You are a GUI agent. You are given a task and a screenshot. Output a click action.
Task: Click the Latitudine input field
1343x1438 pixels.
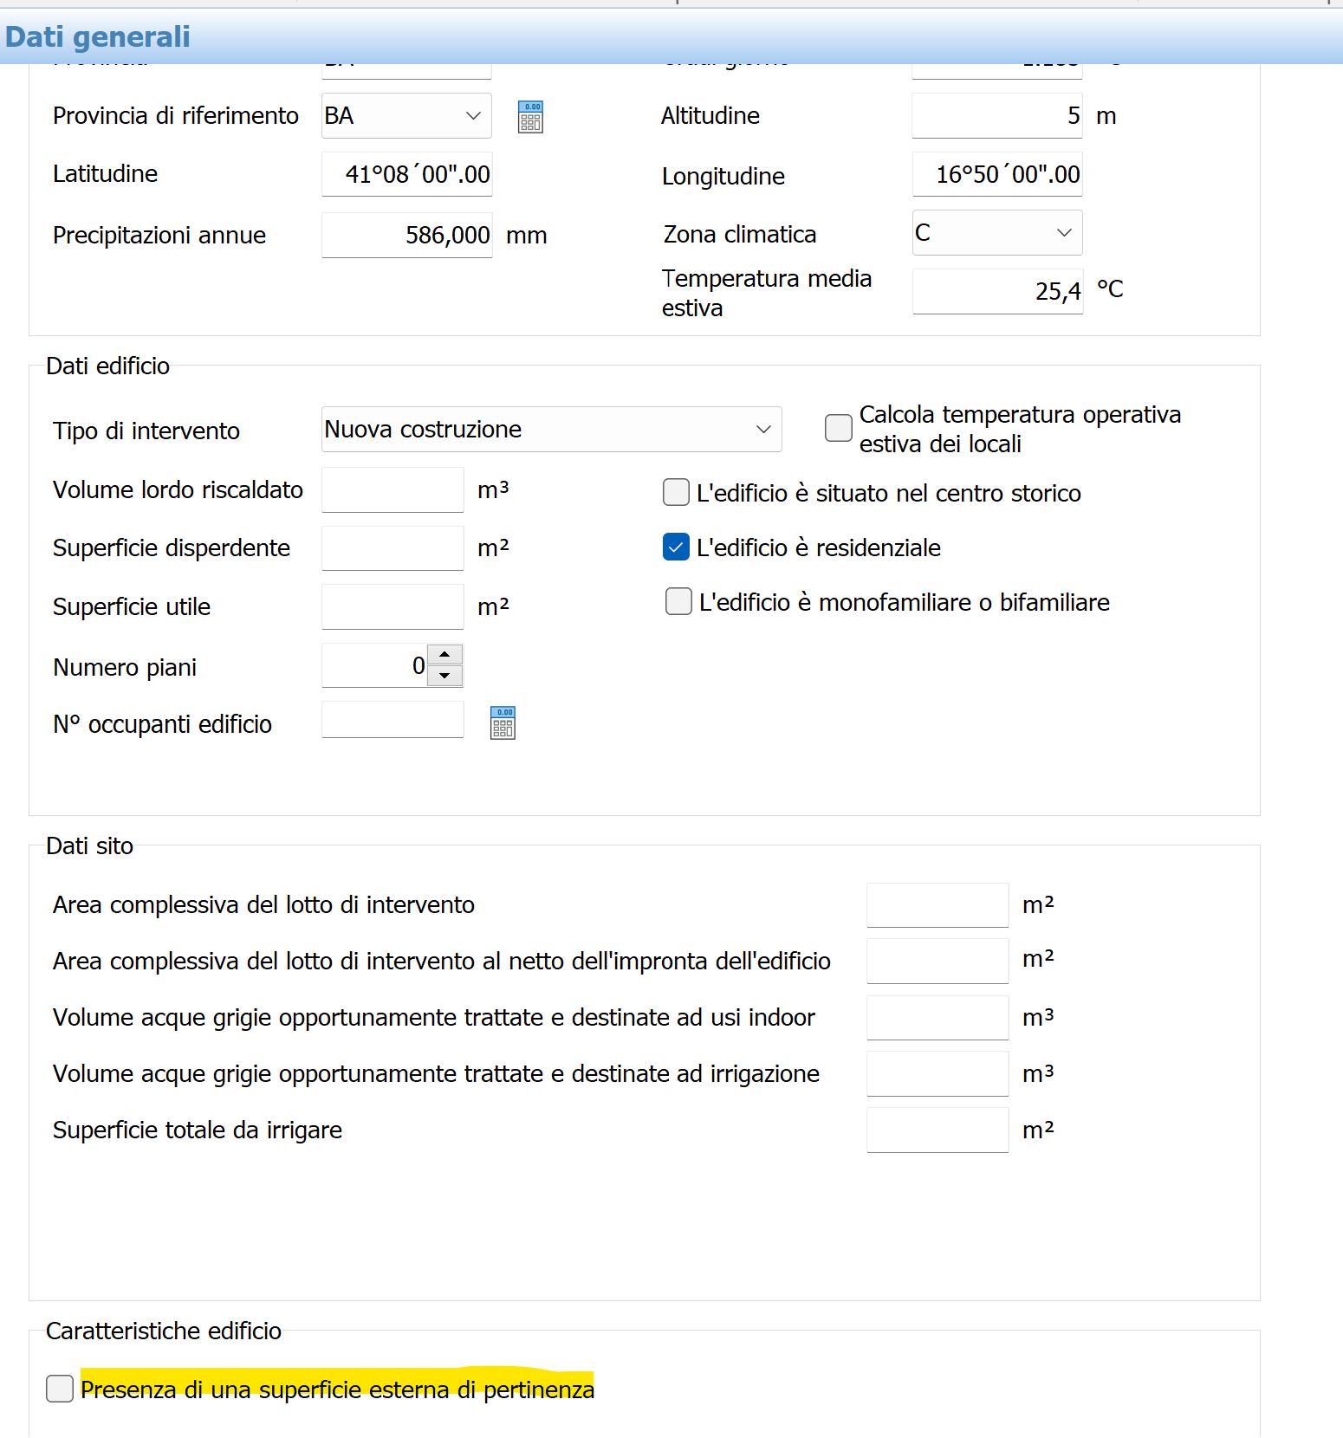[407, 174]
